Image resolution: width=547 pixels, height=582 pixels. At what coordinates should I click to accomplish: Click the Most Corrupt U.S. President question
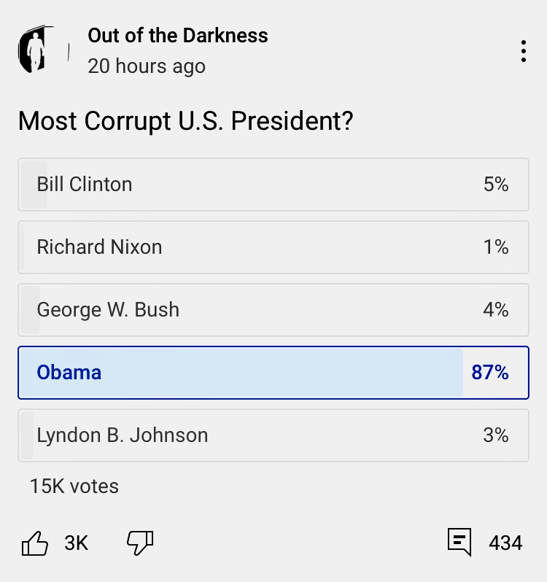click(x=185, y=120)
